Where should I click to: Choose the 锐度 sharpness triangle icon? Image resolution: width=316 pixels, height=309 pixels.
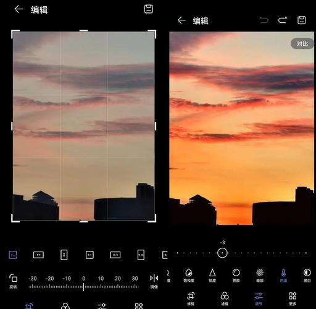pyautogui.click(x=212, y=275)
